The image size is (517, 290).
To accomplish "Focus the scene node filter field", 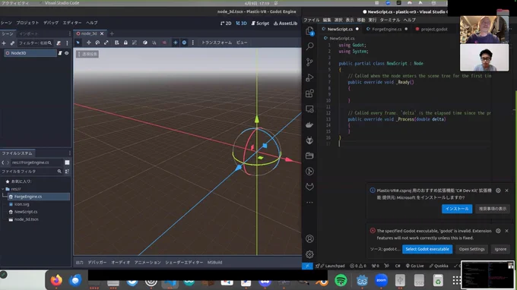I will tap(35, 43).
